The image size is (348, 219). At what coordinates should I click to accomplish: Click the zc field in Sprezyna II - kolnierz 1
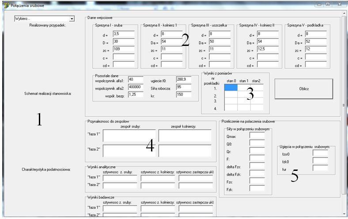[171, 49]
